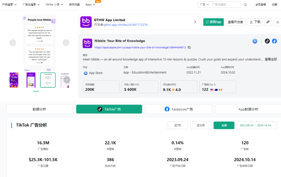Screen dimensions: 281x177
Task: Select 全部 time range
Action: 224,125
